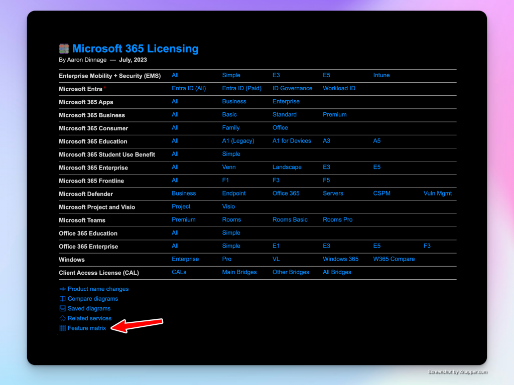This screenshot has width=514, height=385.
Task: Open the Feature matrix link
Action: pyautogui.click(x=87, y=328)
